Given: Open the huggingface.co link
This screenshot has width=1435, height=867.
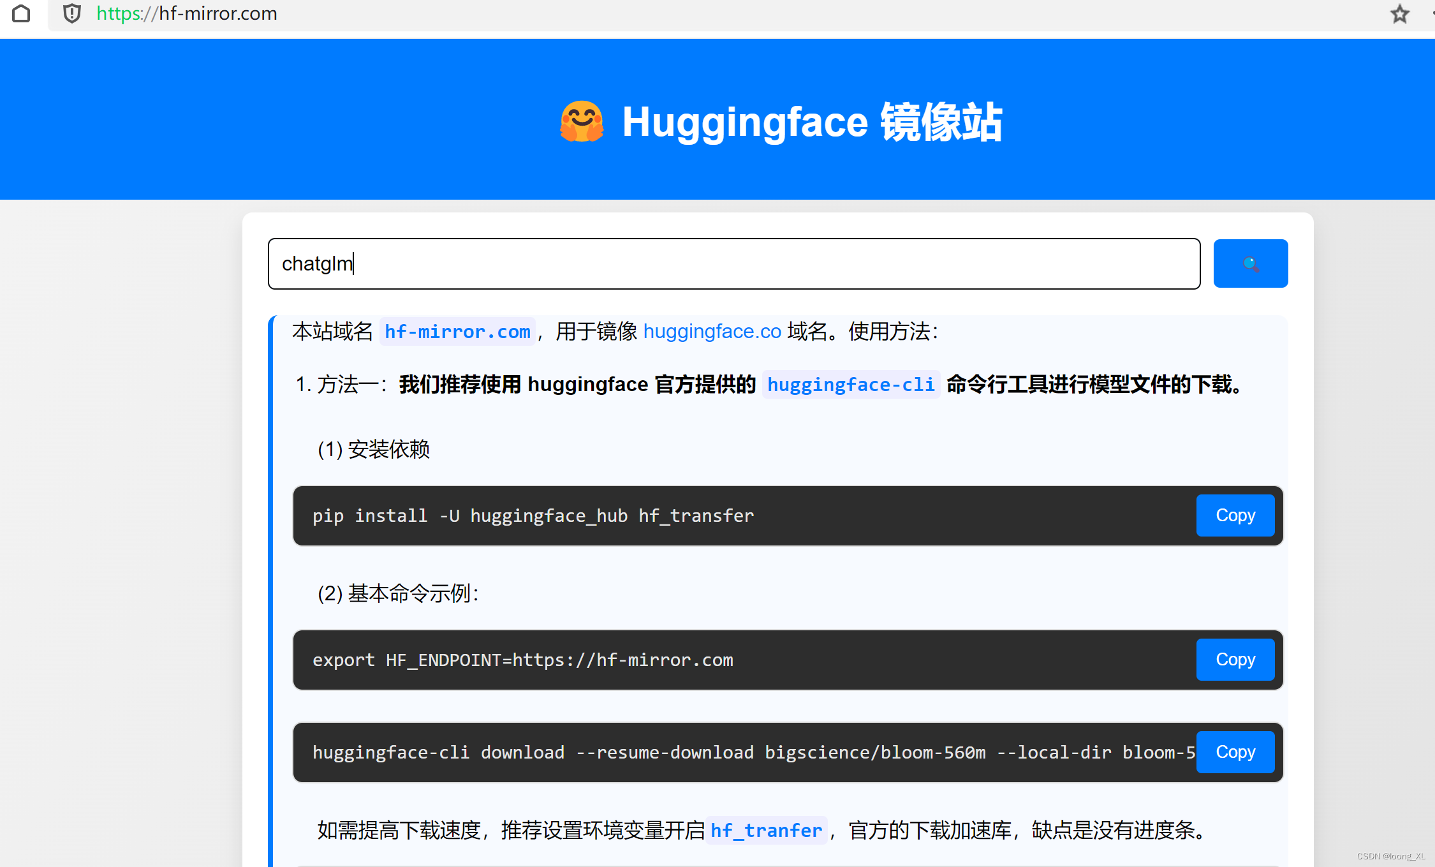Looking at the screenshot, I should [x=712, y=331].
